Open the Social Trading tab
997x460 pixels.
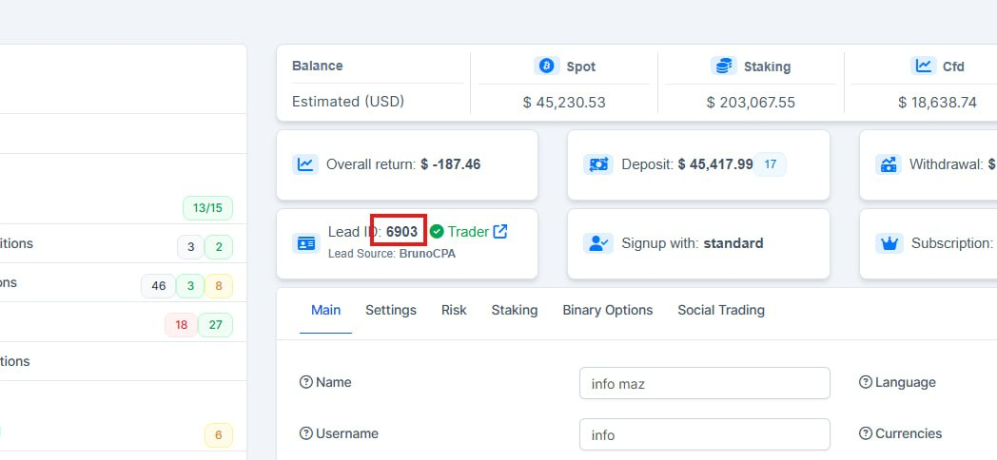(721, 310)
